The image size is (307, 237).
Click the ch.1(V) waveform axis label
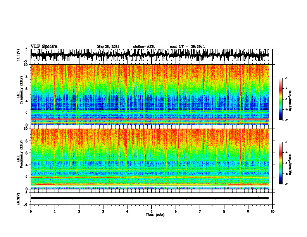pyautogui.click(x=19, y=55)
